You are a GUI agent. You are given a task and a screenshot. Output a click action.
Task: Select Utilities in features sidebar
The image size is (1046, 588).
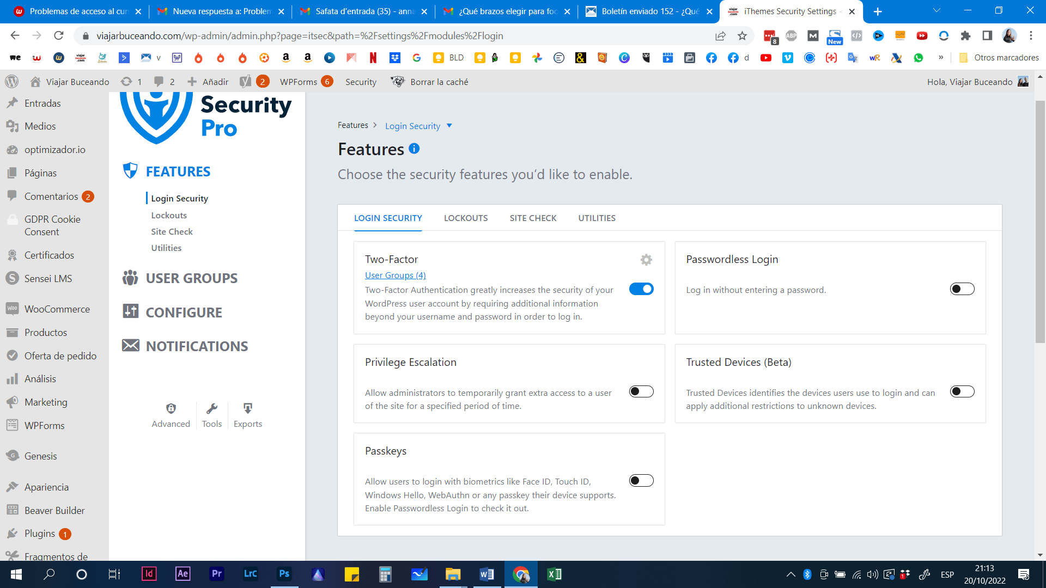(166, 248)
